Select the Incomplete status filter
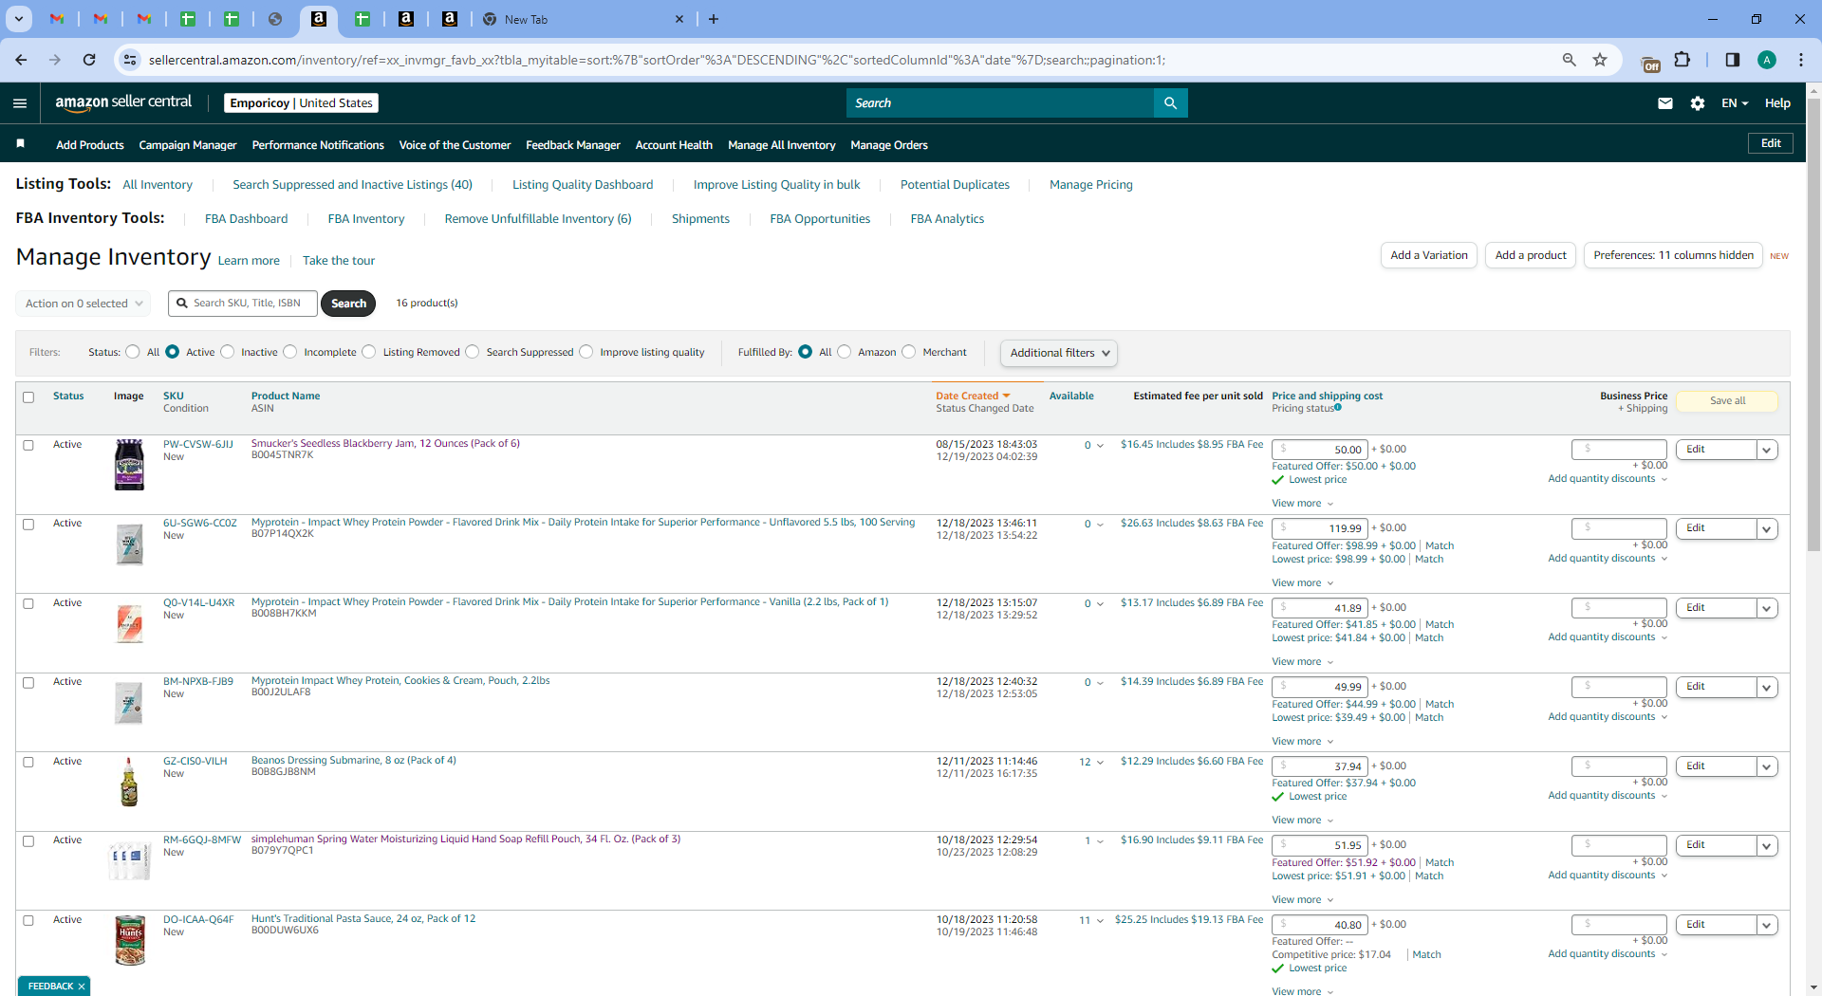This screenshot has height=996, width=1822. pyautogui.click(x=290, y=352)
